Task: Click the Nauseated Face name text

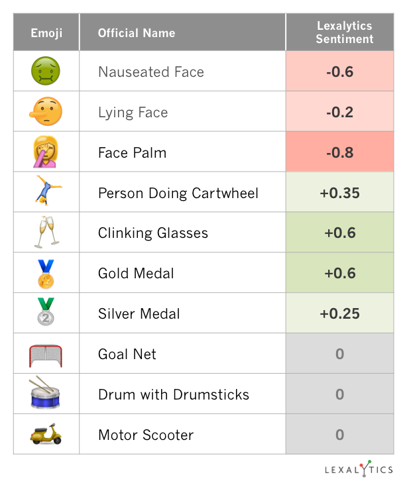Action: pos(151,72)
